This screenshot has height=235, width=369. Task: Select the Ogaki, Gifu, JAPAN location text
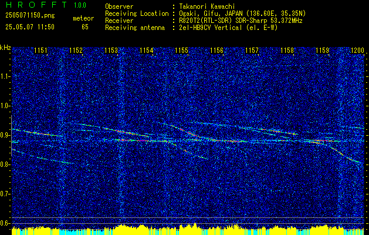tap(243, 14)
